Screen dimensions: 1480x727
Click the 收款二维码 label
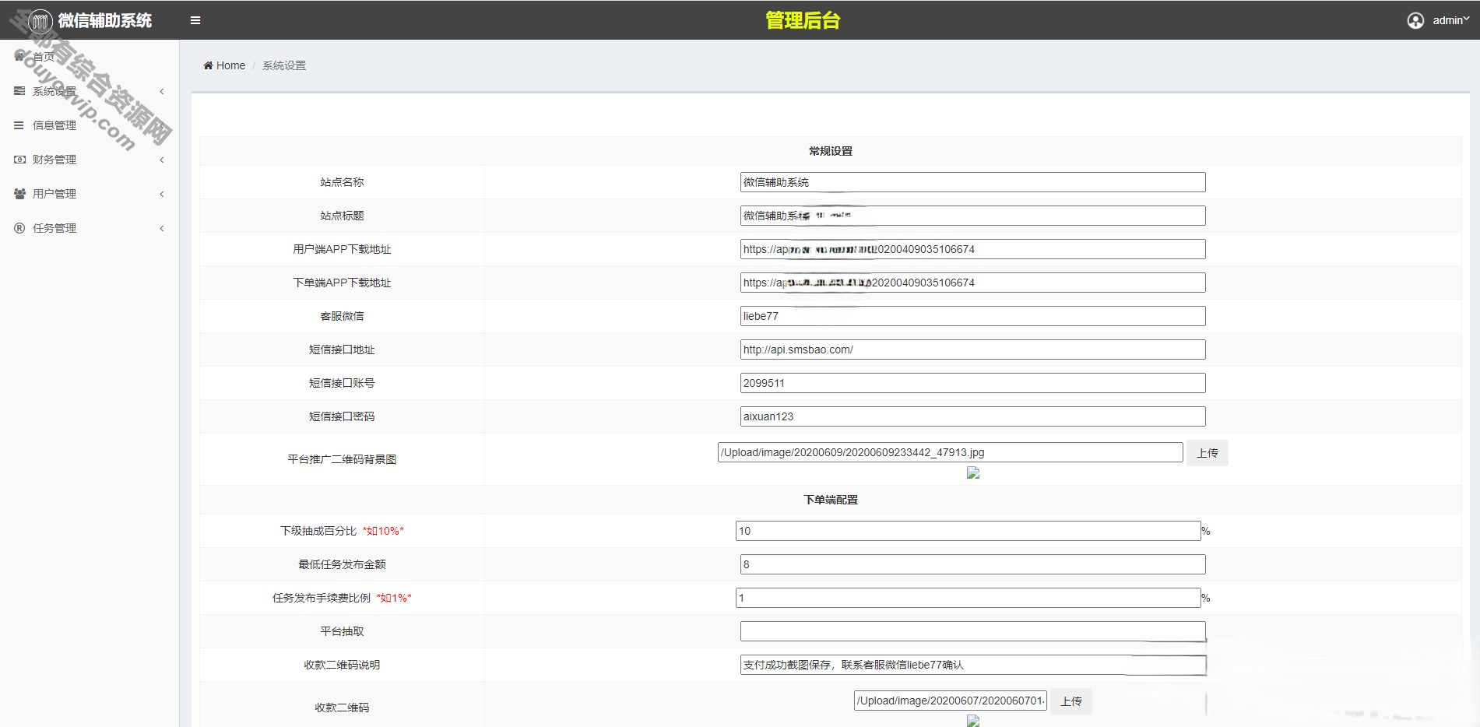pos(342,708)
